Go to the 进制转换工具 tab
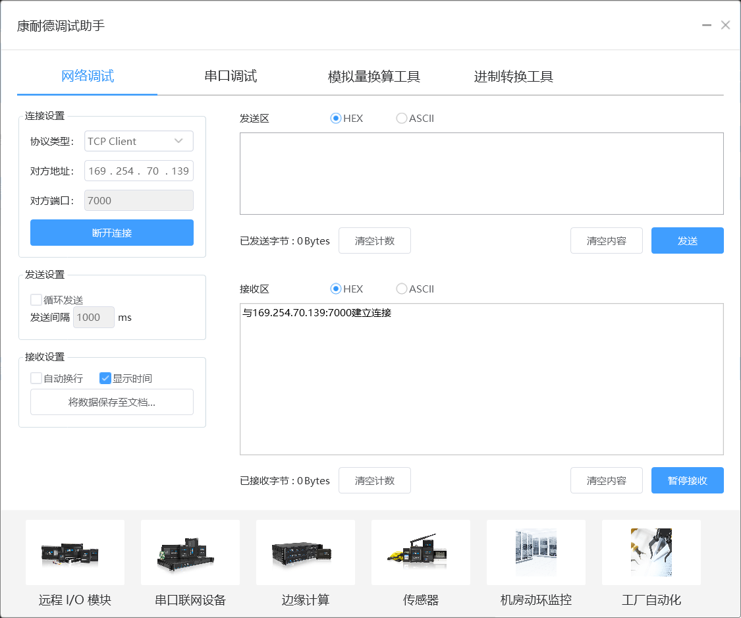Image resolution: width=741 pixels, height=618 pixels. pos(514,76)
